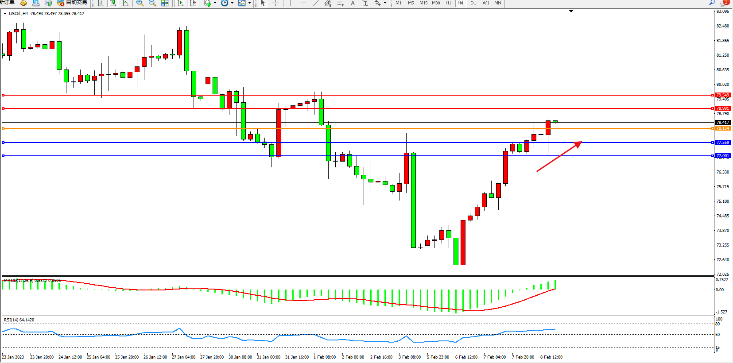
Task: Open the indicators list dropdown arrow
Action: pyautogui.click(x=215, y=3)
